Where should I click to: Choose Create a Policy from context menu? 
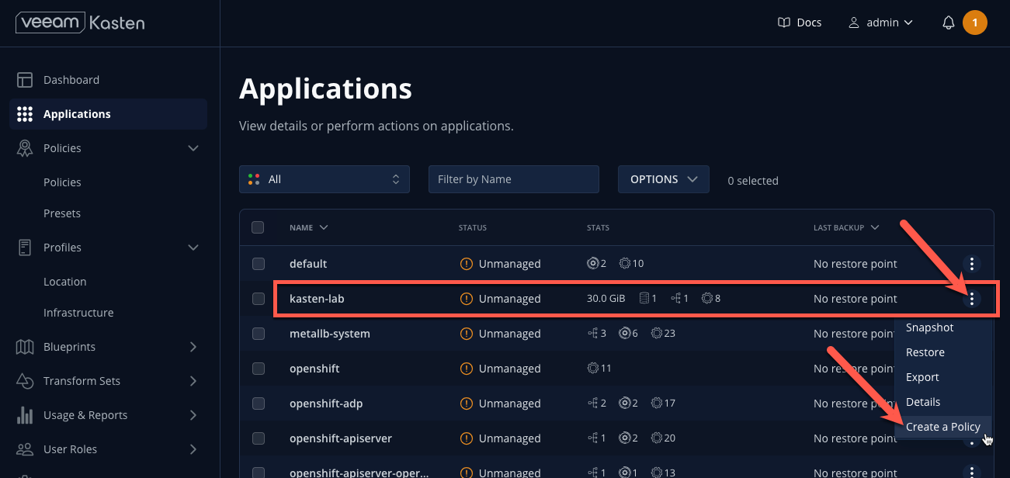942,427
